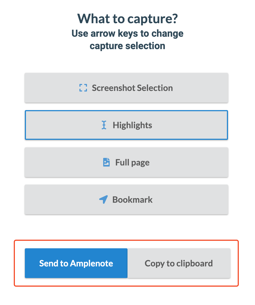Click the red outline framing the send buttons
Screen dimensions: 255x305
tap(126, 240)
